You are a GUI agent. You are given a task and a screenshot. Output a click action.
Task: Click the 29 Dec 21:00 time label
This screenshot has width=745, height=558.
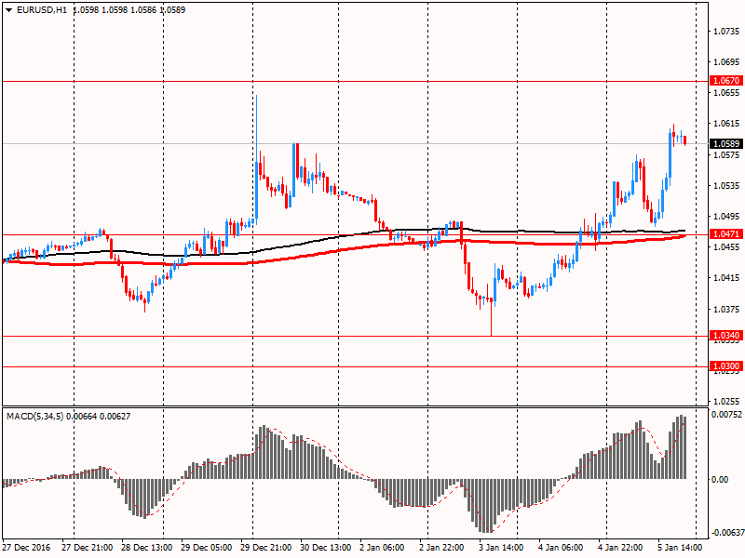[x=266, y=547]
